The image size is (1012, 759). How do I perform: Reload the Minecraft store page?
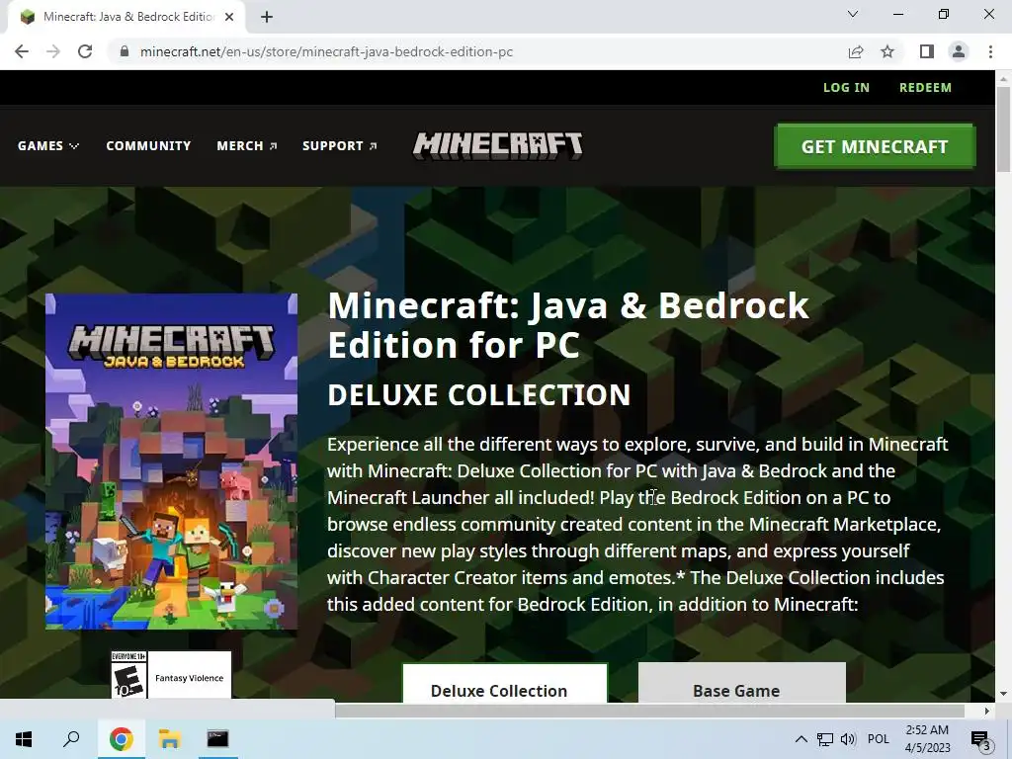coord(85,51)
